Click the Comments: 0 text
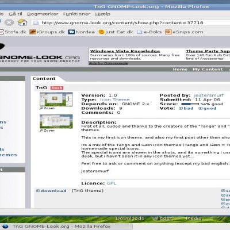Viewport: 230px width, 230px height. coord(101,113)
